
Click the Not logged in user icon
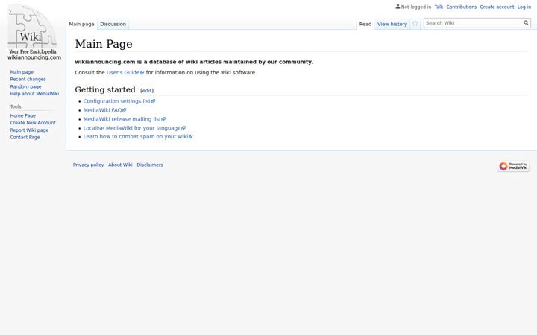(x=398, y=7)
